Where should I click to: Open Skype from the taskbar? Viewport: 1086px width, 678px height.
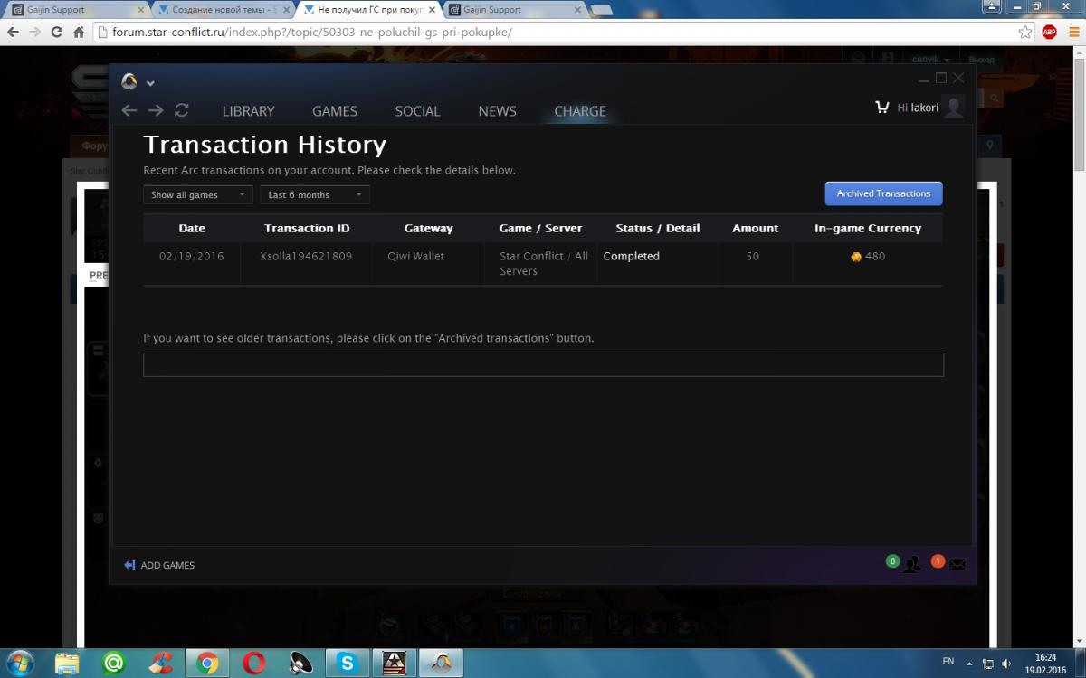348,663
